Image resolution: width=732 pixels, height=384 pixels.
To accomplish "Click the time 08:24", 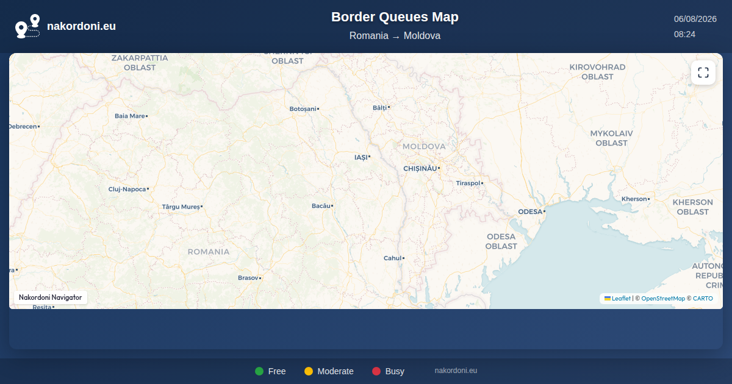I will tap(684, 34).
